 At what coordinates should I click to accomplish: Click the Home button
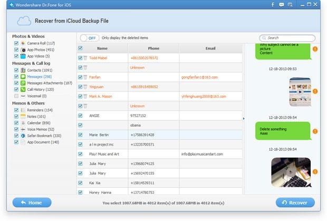[x=32, y=203]
